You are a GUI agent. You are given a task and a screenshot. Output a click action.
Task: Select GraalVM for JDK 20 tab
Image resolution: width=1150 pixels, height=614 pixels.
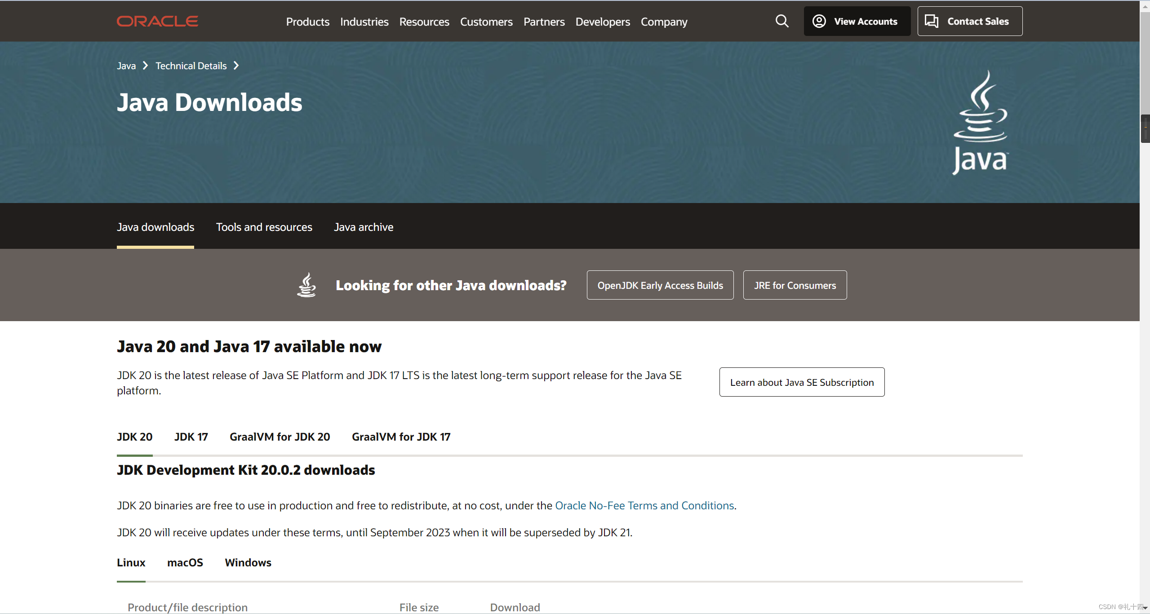280,437
